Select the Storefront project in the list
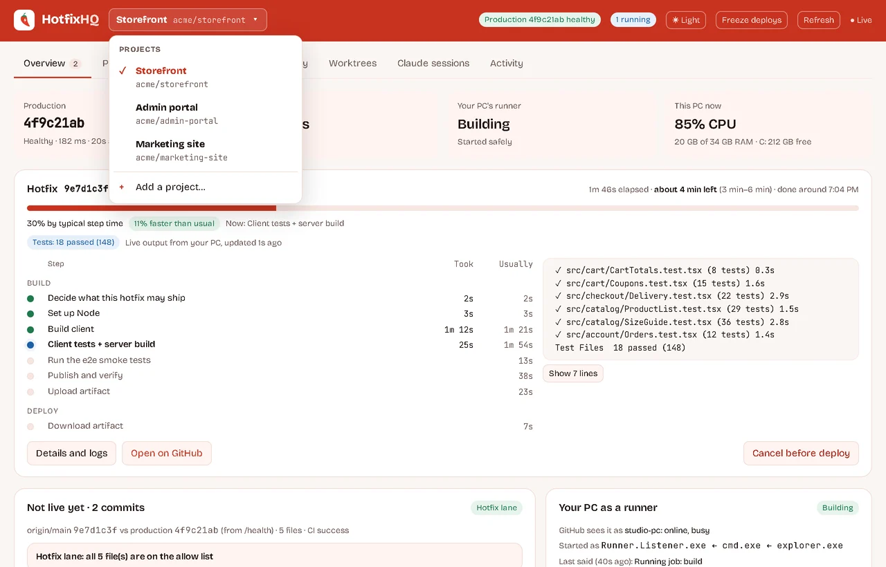Screen dimensions: 886x567 [206, 77]
